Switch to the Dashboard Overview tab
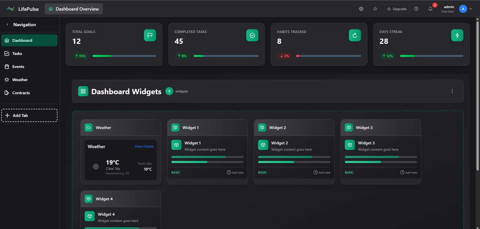The image size is (480, 229). click(74, 9)
